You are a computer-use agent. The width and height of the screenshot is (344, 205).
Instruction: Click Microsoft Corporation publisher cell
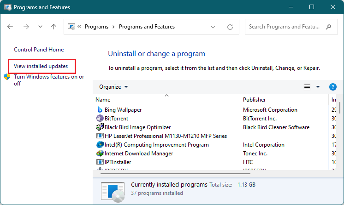[270, 110]
